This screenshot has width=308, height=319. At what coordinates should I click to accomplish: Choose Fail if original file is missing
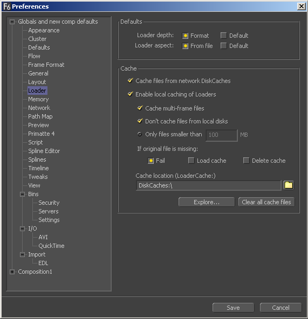pyautogui.click(x=150, y=161)
